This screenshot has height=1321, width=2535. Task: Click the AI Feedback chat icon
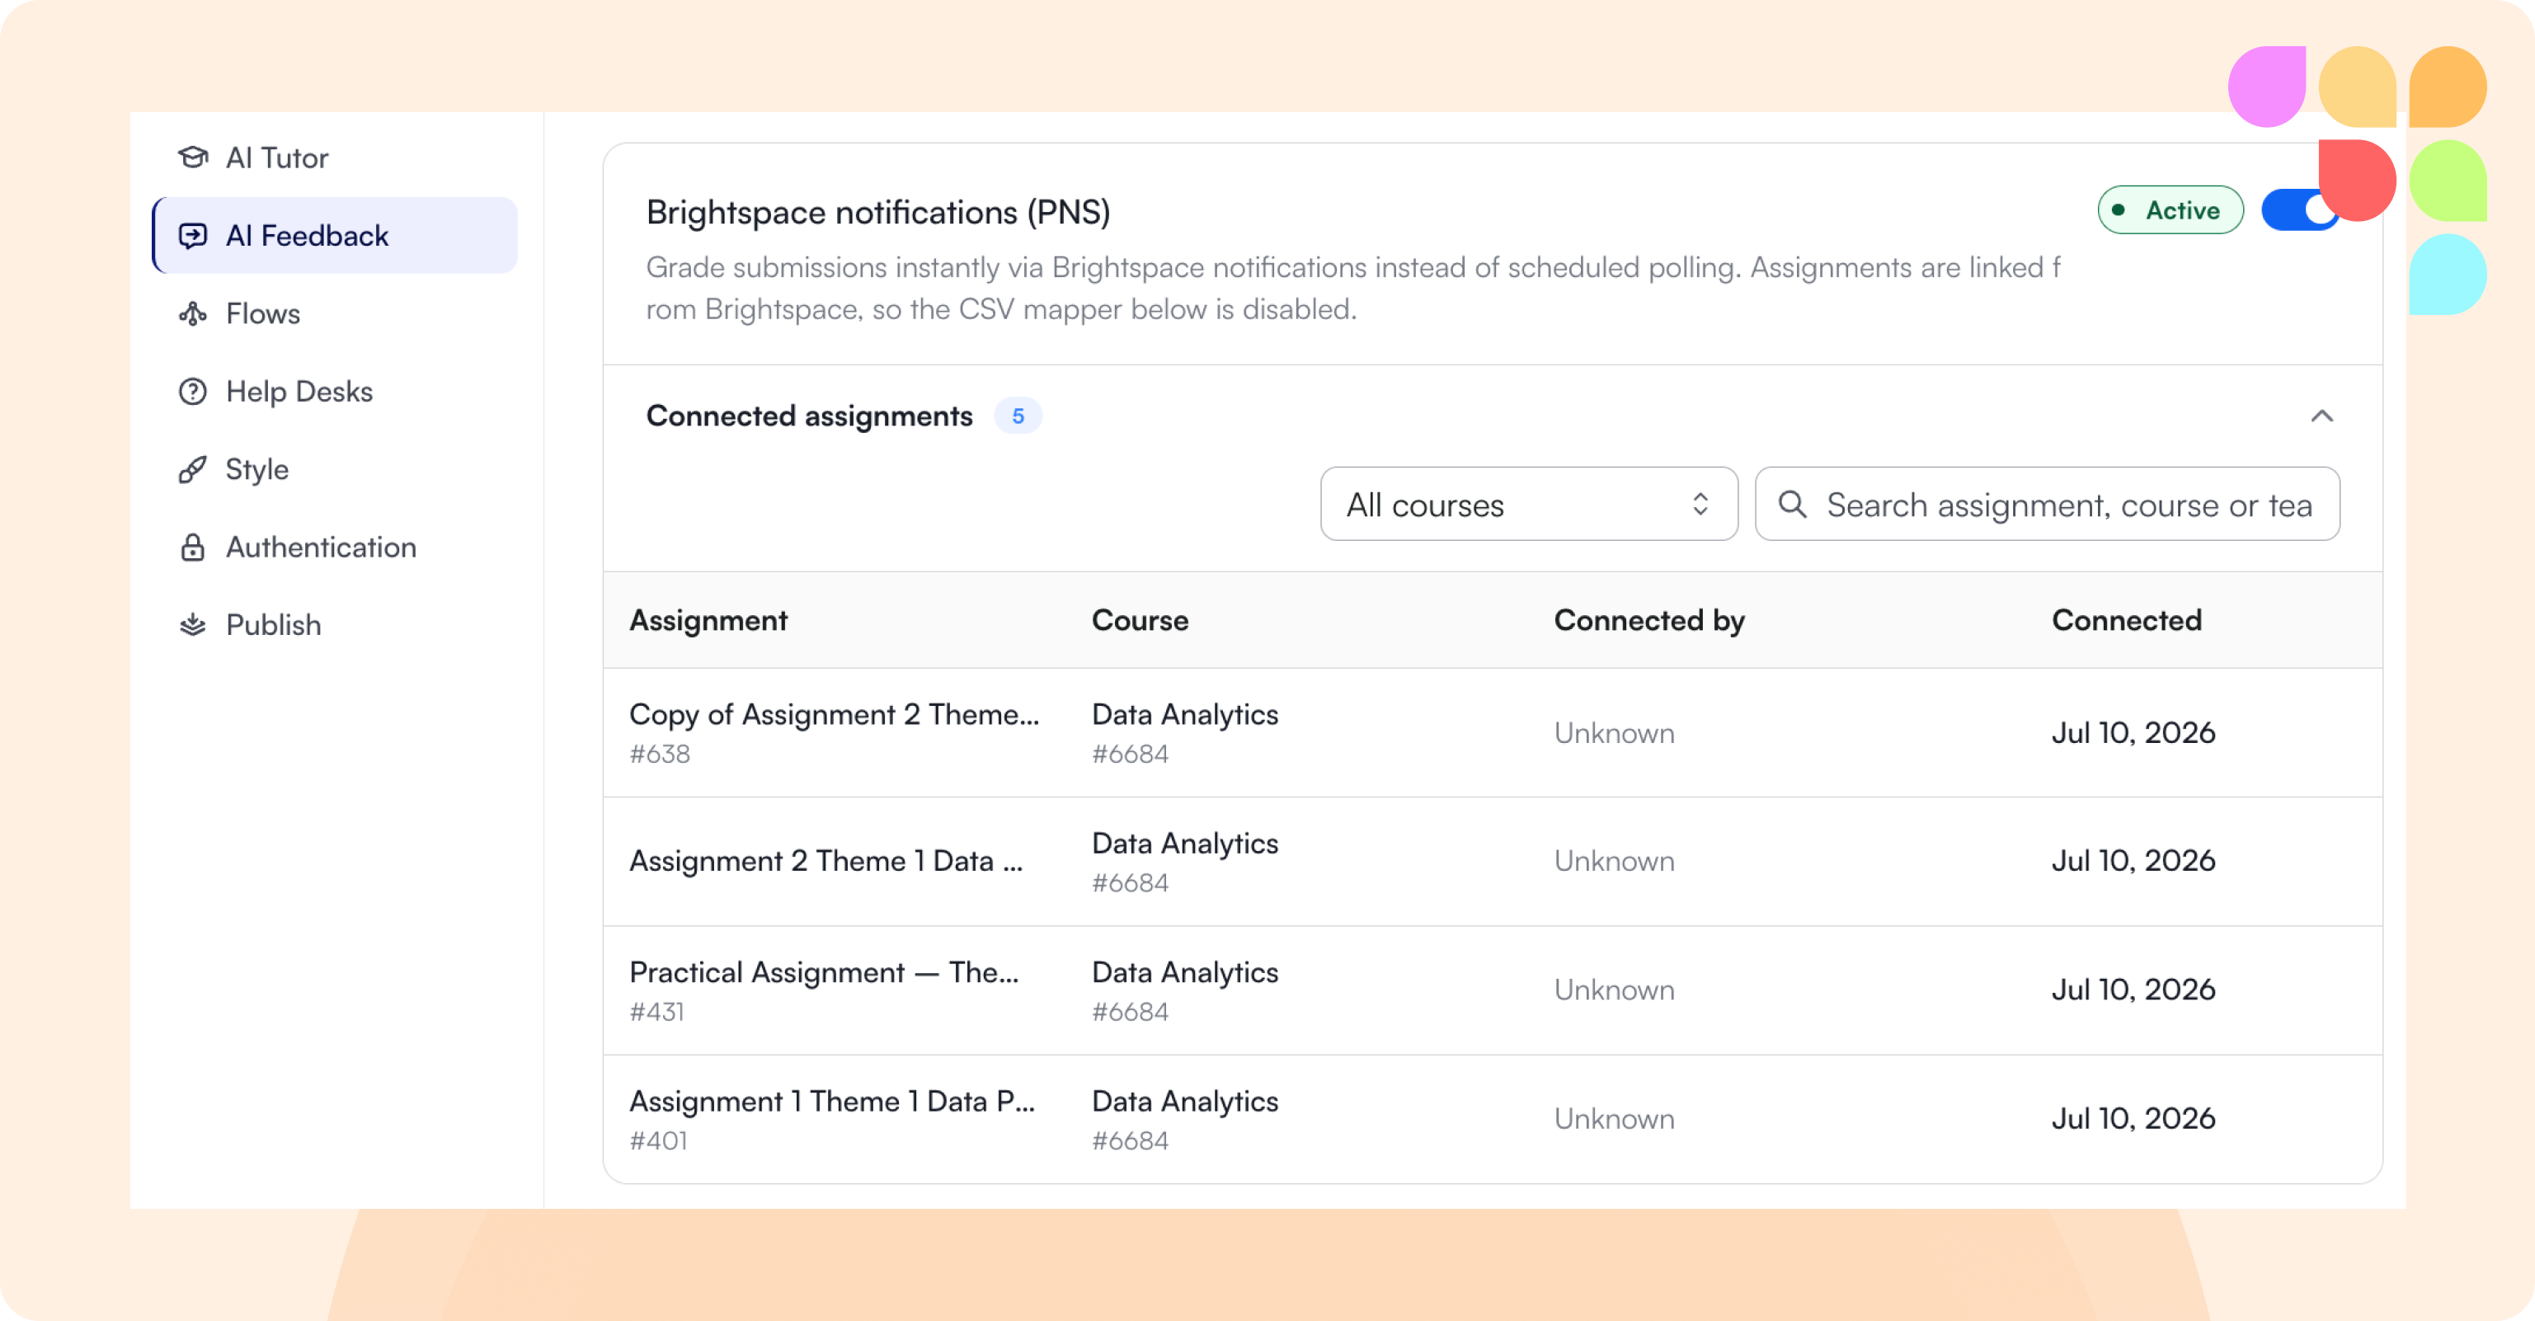(x=193, y=235)
